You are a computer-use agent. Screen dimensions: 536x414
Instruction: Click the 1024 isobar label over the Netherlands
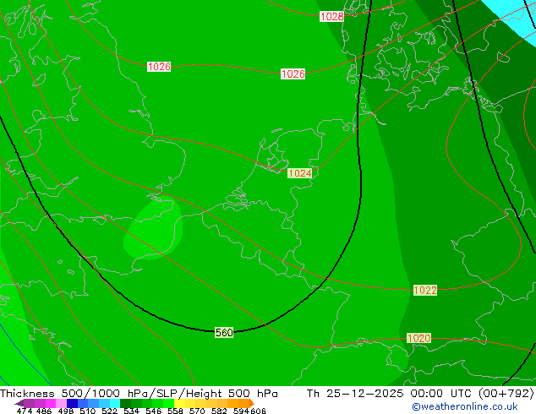pyautogui.click(x=300, y=173)
